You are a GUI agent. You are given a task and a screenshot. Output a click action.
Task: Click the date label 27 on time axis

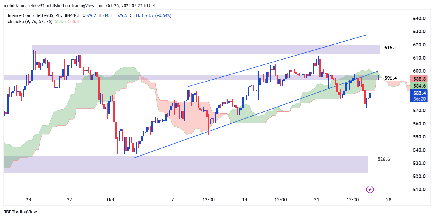70,200
